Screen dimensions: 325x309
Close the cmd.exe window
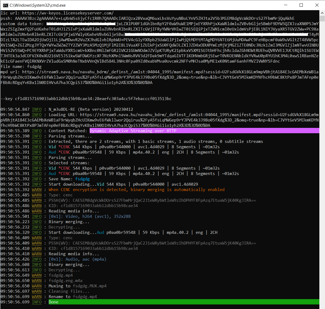click(317, 5)
